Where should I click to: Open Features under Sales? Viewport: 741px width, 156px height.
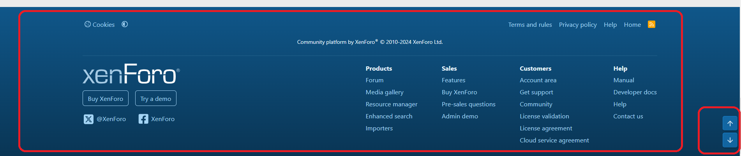tap(453, 80)
